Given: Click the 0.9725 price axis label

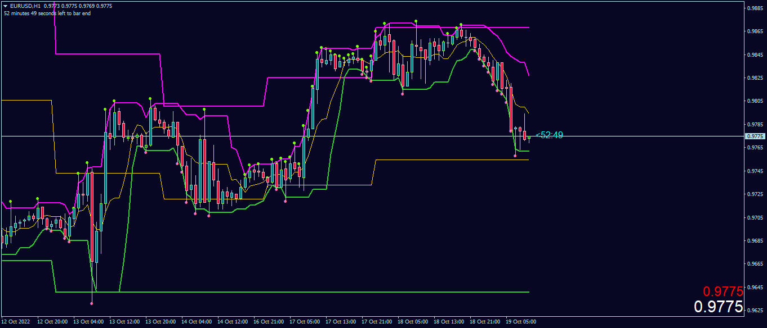Looking at the screenshot, I should pyautogui.click(x=755, y=194).
